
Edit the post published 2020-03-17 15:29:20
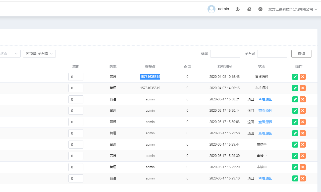pos(295,167)
